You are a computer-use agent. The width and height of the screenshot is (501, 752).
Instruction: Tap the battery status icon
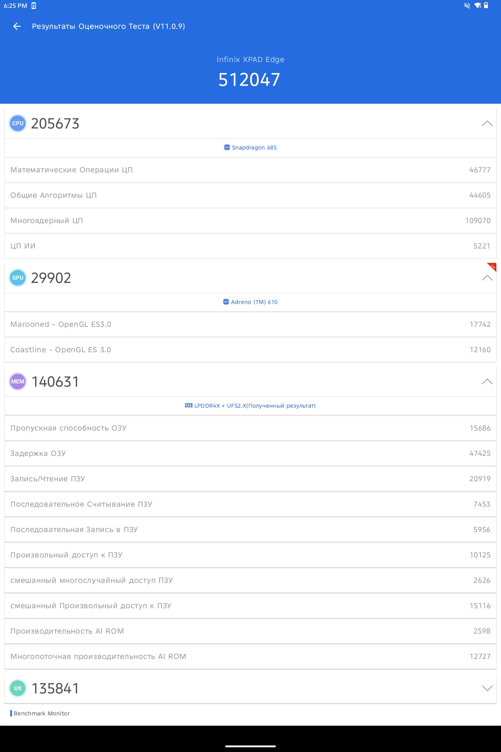pyautogui.click(x=486, y=5)
